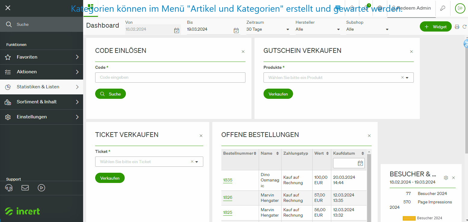This screenshot has width=468, height=222.
Task: Open settings gear of Besucher widget
Action: coord(446,178)
